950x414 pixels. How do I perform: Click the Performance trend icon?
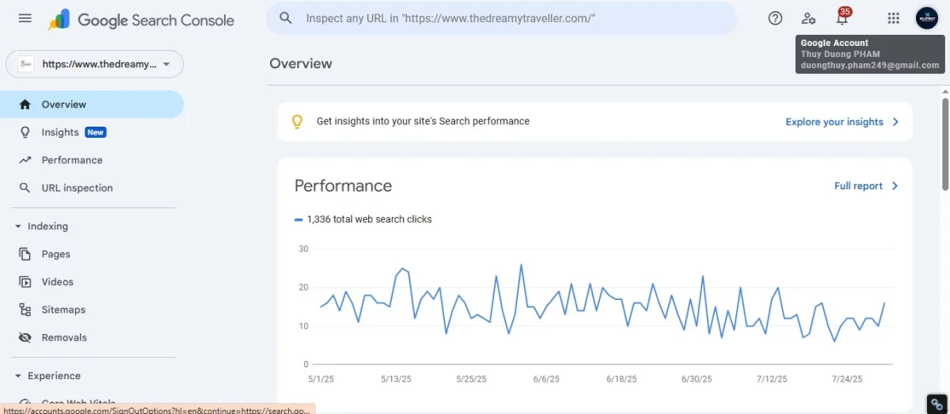(25, 160)
